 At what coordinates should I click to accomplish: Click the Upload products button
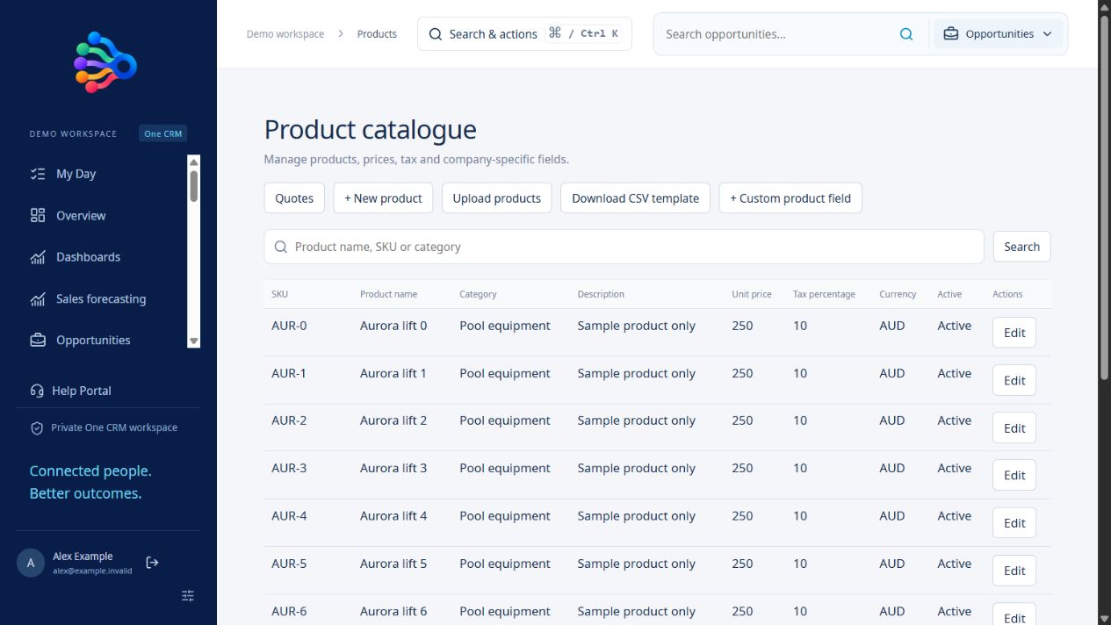pos(497,198)
